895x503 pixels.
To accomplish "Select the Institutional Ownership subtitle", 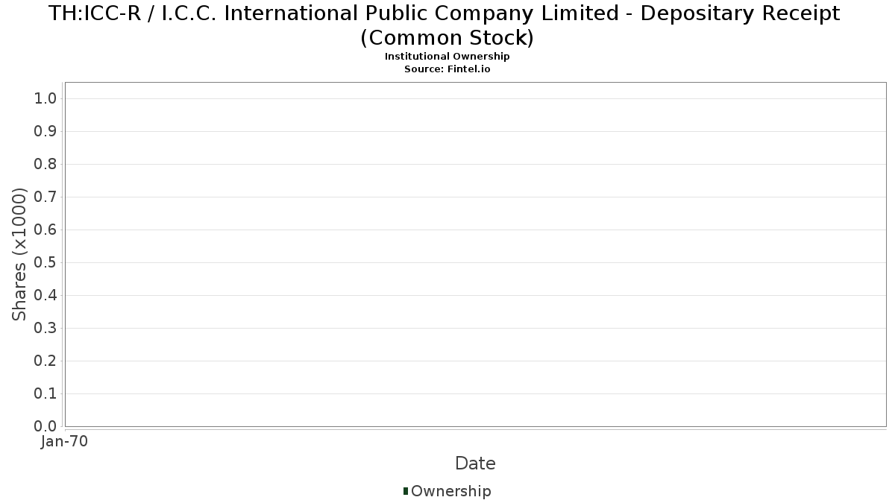I will pyautogui.click(x=447, y=57).
